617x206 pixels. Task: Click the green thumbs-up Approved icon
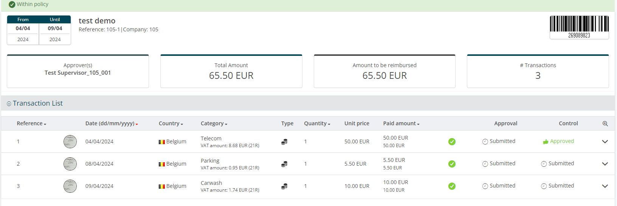click(x=546, y=141)
